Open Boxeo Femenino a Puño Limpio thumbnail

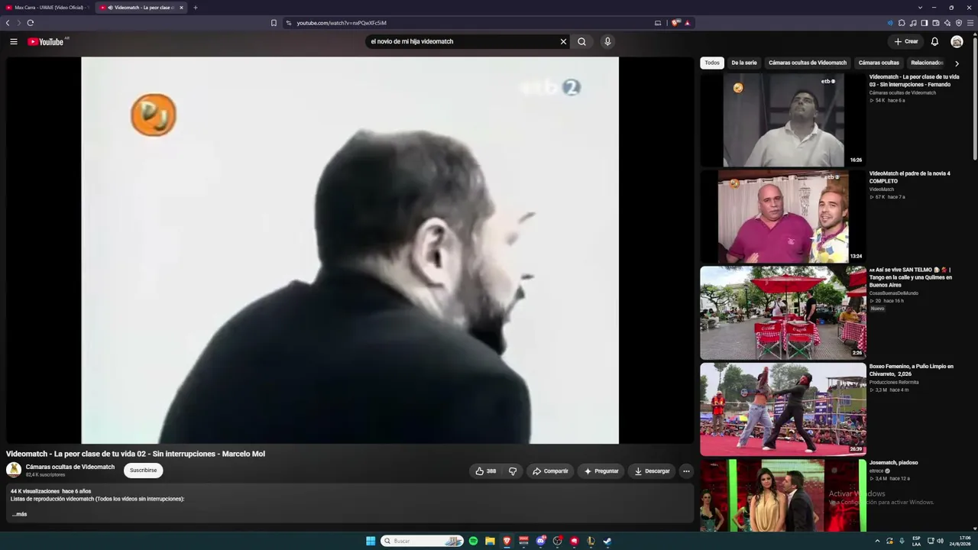(783, 409)
